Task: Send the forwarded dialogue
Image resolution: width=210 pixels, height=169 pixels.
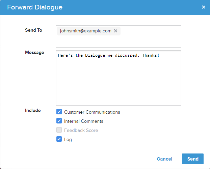Action: tap(193, 159)
